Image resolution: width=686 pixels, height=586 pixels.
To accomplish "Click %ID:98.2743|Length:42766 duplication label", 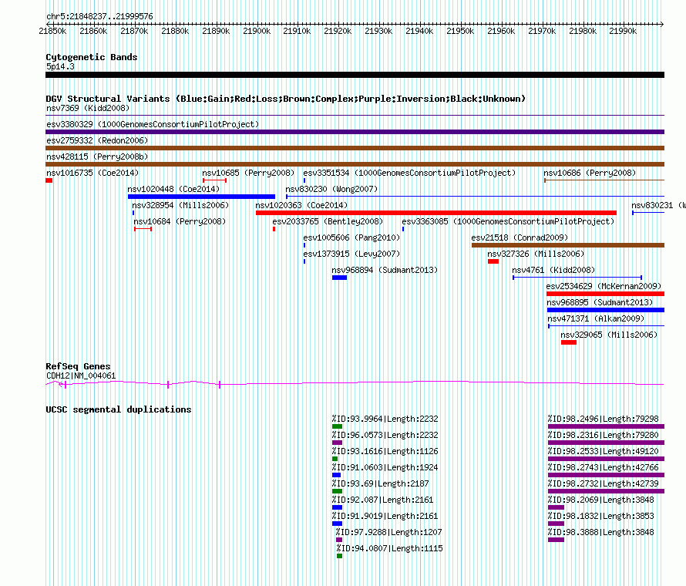I will tap(604, 467).
